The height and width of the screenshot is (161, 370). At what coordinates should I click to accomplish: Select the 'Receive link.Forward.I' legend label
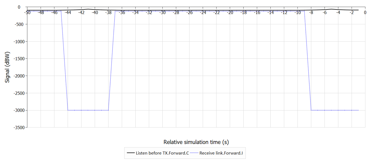click(x=221, y=153)
